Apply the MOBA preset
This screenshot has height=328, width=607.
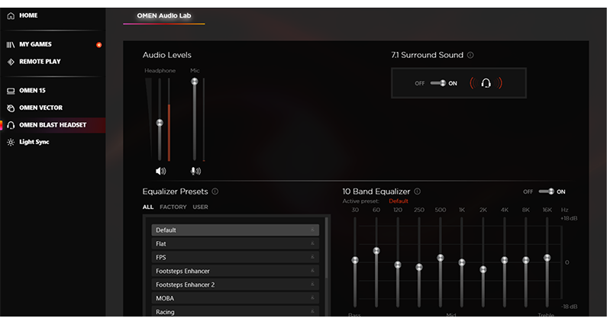click(235, 298)
